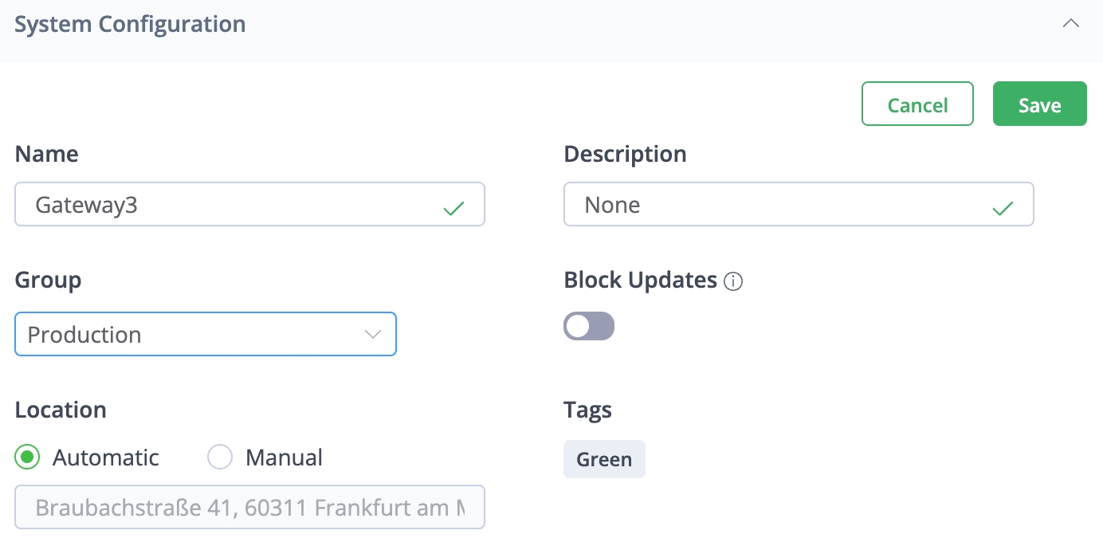Select the Automatic location radio button
The height and width of the screenshot is (542, 1103).
point(29,458)
